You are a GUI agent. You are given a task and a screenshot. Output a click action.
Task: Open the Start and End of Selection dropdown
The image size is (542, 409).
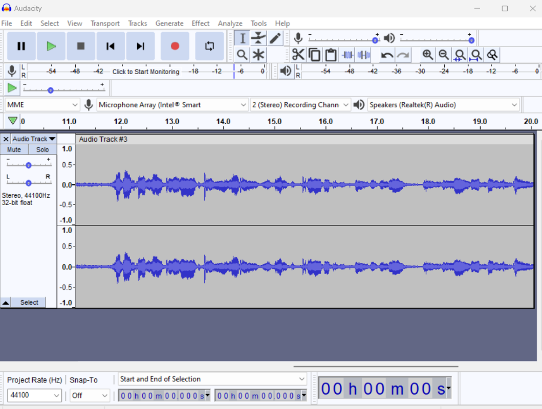pos(212,379)
